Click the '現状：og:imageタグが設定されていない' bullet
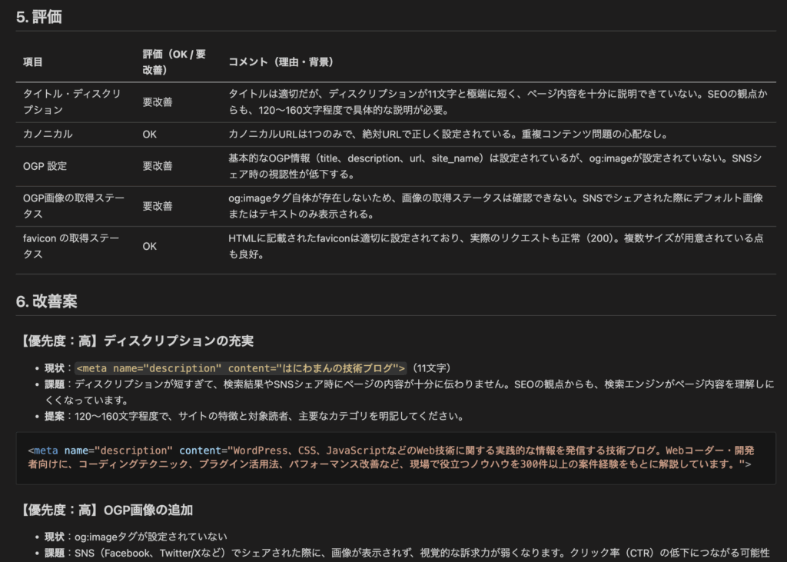Image resolution: width=787 pixels, height=562 pixels. [135, 536]
